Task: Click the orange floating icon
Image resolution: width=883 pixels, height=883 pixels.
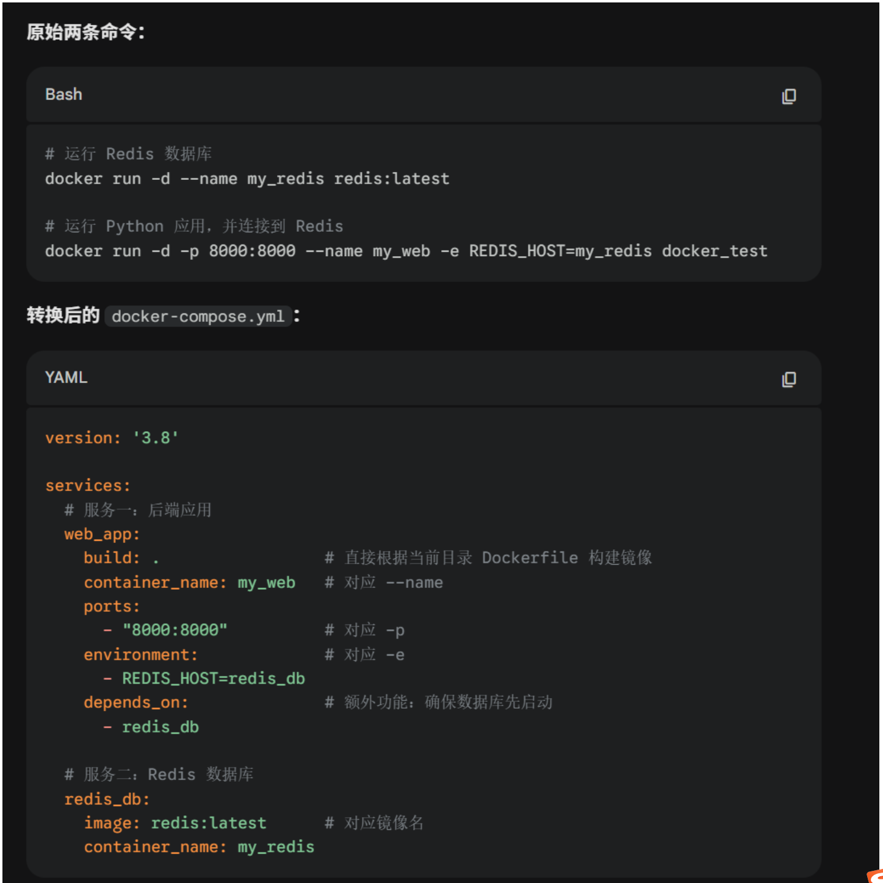Action: (876, 876)
